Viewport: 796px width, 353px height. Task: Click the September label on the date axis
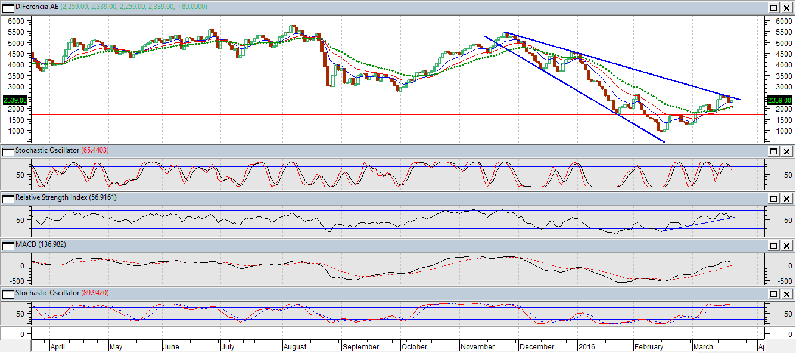click(361, 346)
